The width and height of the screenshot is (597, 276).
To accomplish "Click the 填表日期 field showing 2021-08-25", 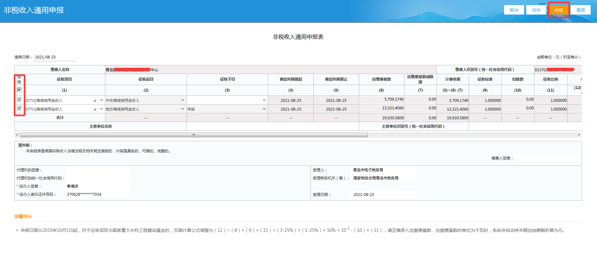I will coord(49,57).
